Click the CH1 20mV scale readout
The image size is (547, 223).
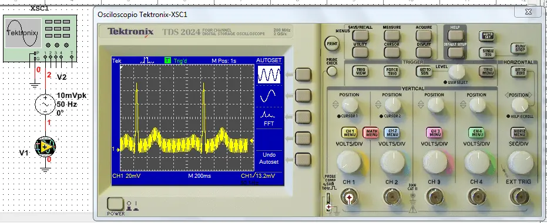[126, 176]
